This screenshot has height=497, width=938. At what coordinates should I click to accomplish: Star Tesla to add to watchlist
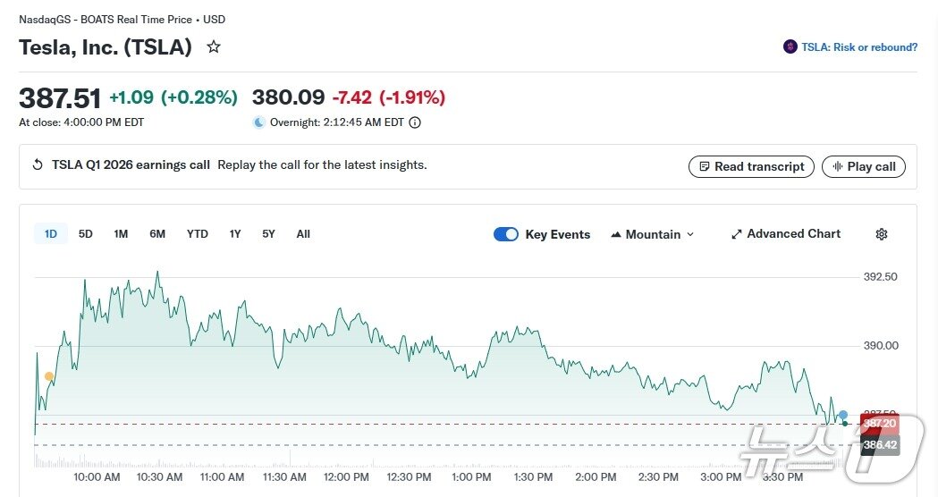click(x=214, y=47)
